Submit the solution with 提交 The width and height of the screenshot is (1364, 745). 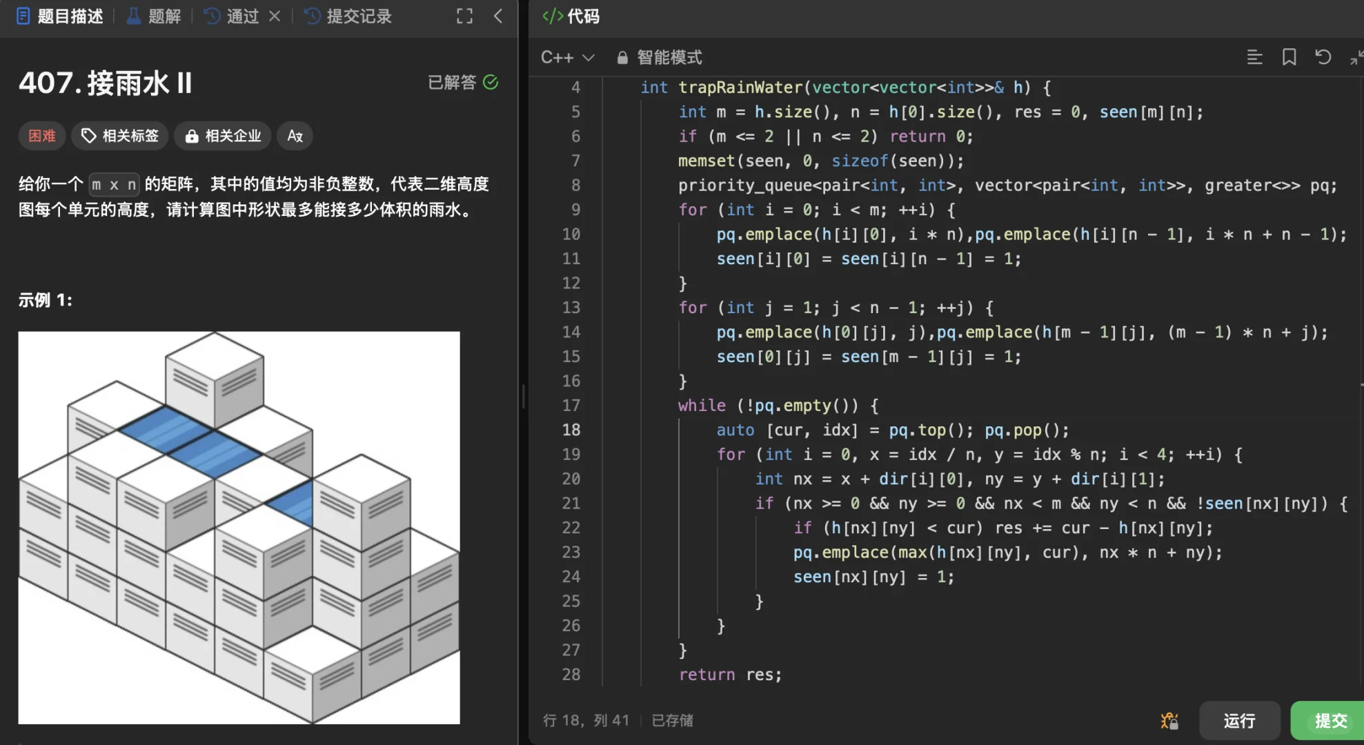point(1330,721)
